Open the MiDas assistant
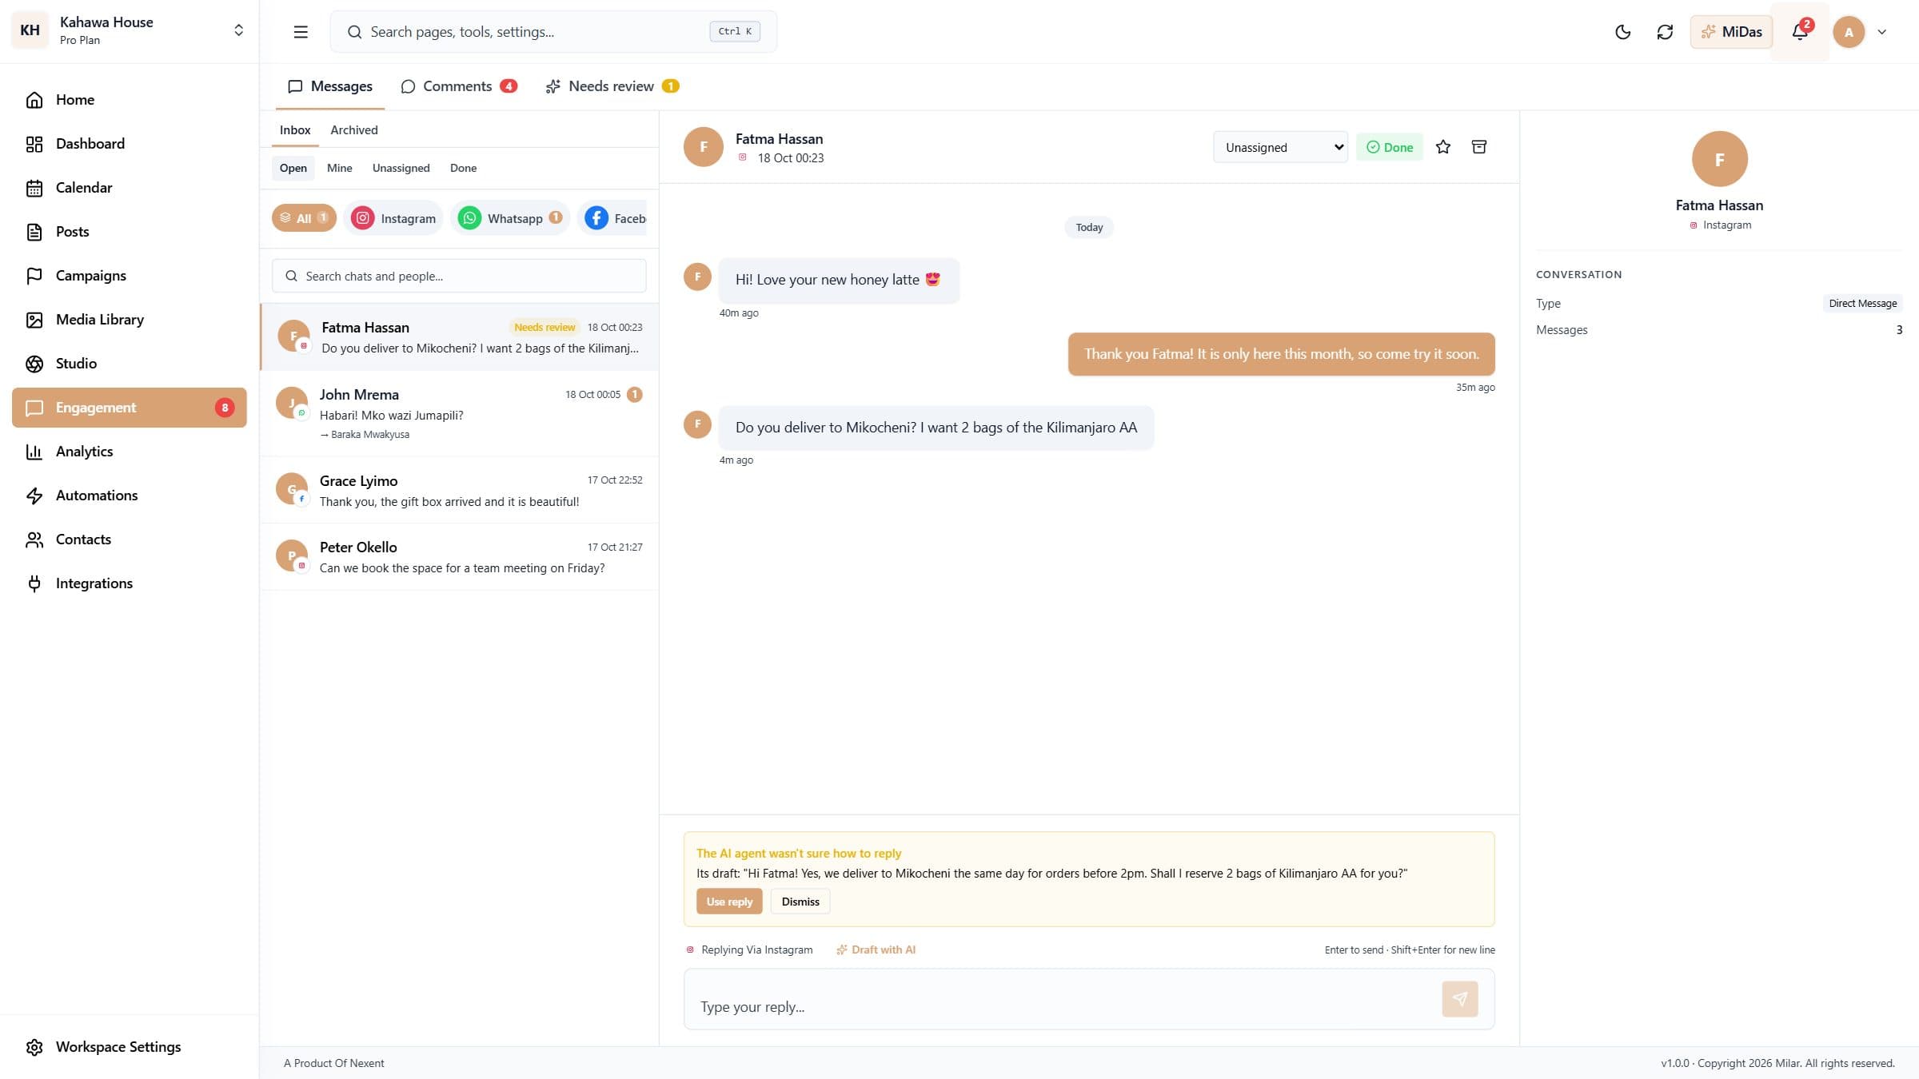This screenshot has width=1919, height=1079. click(1732, 32)
